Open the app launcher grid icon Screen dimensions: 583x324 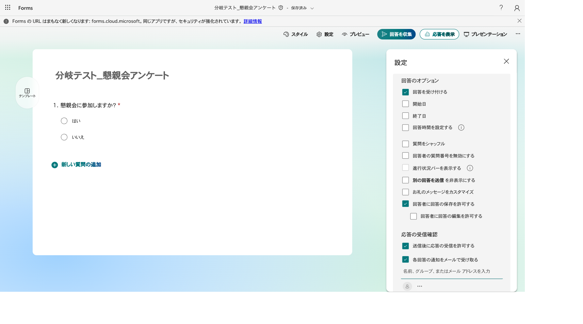[8, 7]
